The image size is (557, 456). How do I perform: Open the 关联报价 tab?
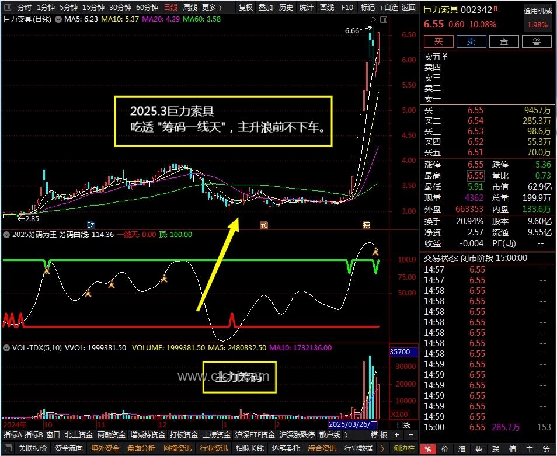pyautogui.click(x=32, y=448)
